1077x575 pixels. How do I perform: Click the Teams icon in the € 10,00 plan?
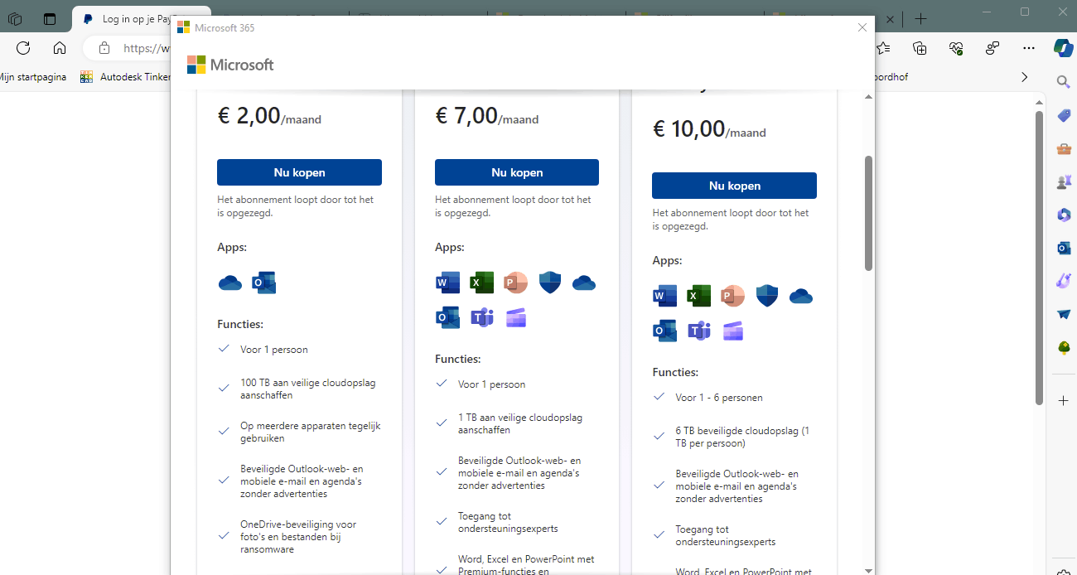pyautogui.click(x=698, y=331)
